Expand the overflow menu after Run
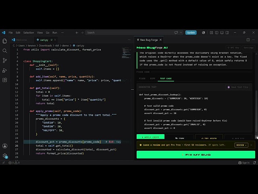 click(x=62, y=33)
